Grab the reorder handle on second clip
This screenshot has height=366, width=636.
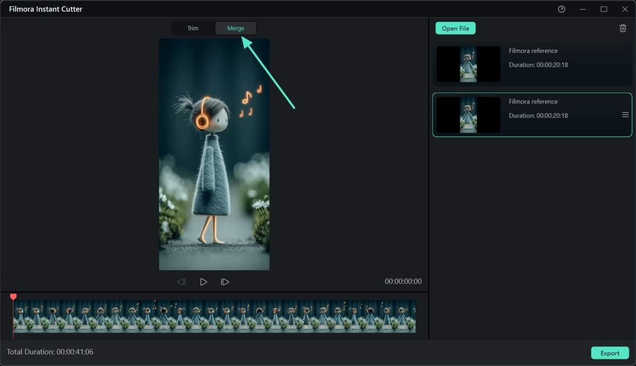[x=625, y=115]
